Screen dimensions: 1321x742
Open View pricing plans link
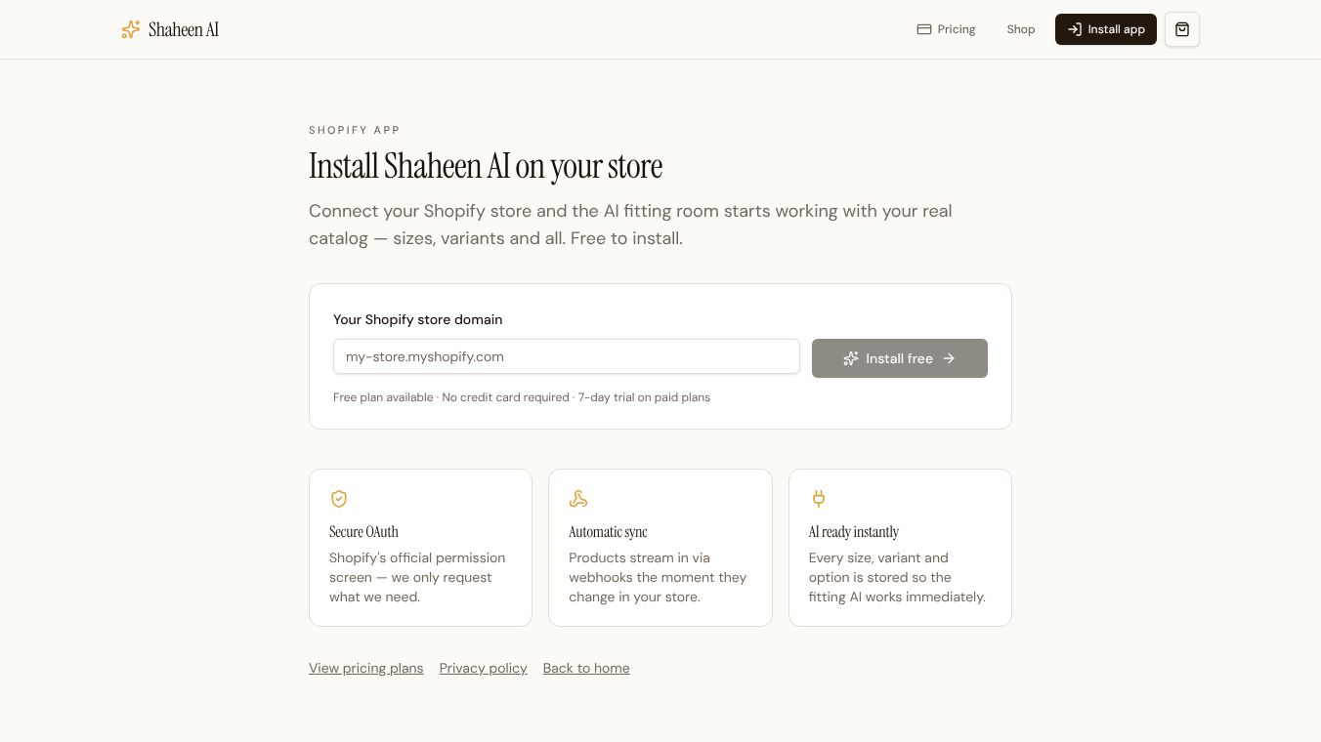click(366, 668)
